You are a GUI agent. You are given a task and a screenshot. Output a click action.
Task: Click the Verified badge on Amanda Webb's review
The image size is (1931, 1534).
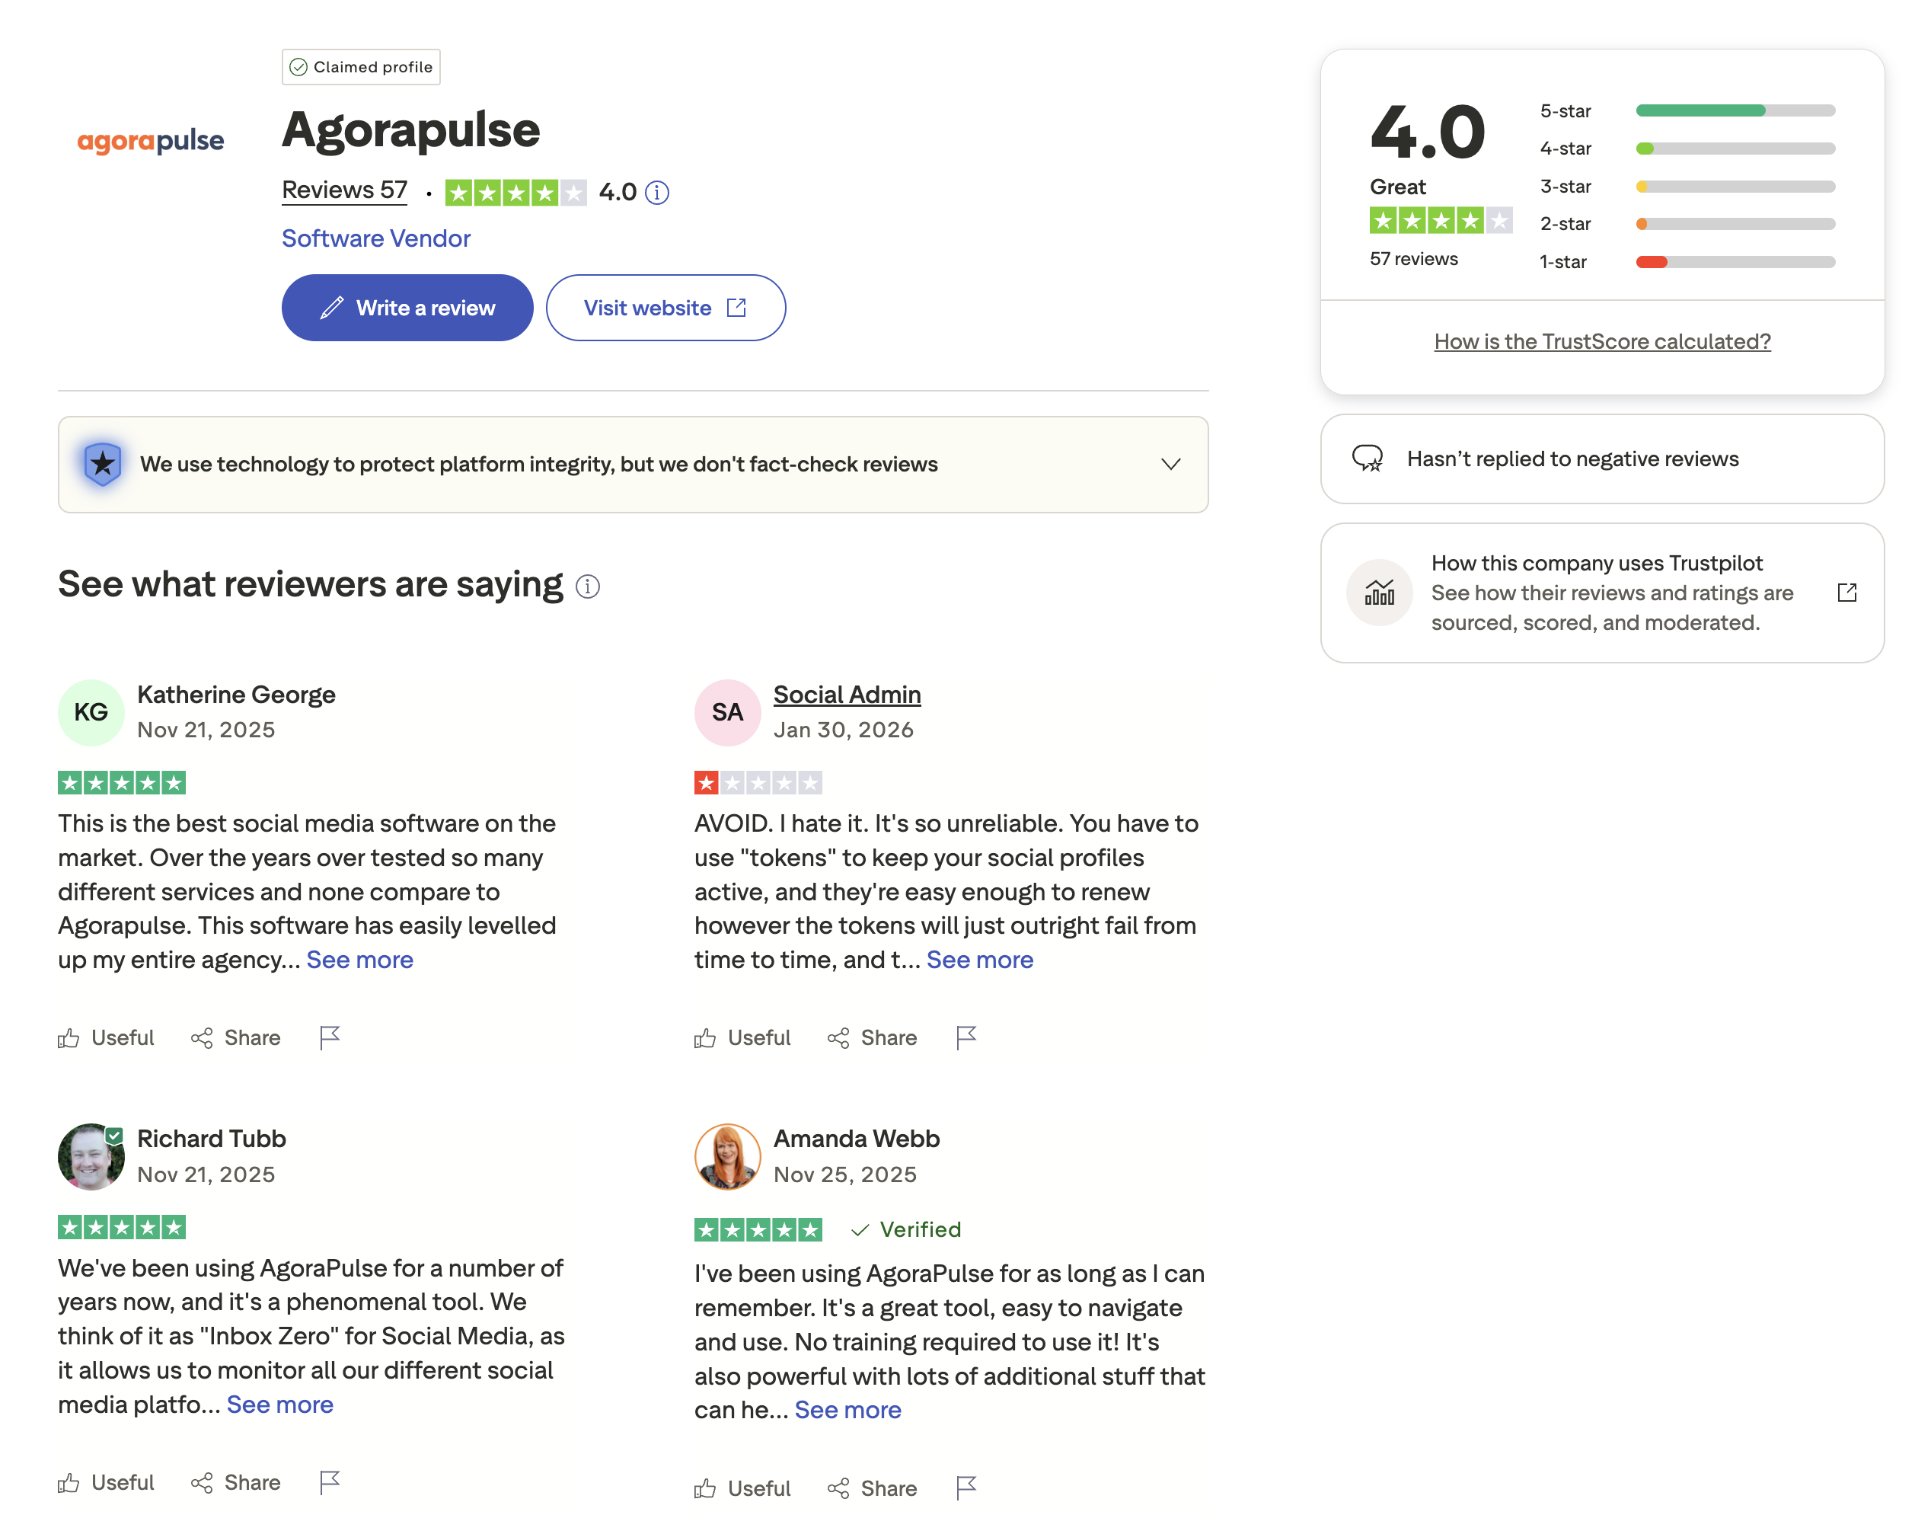906,1229
